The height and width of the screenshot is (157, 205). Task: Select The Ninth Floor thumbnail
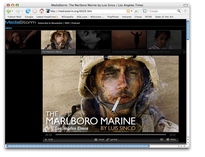(23, 42)
